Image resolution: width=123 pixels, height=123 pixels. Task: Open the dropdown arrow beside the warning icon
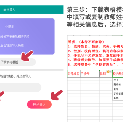(111, 72)
